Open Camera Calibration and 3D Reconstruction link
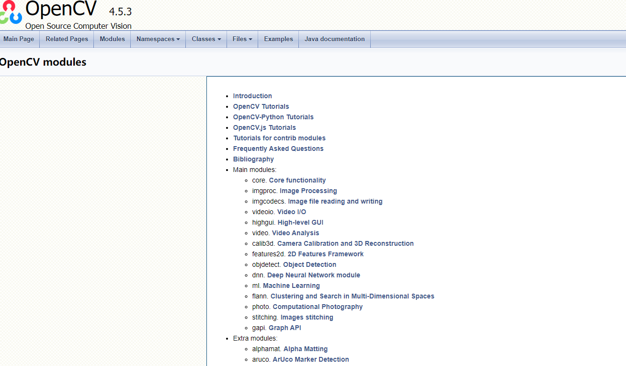Image resolution: width=626 pixels, height=366 pixels. click(x=345, y=243)
